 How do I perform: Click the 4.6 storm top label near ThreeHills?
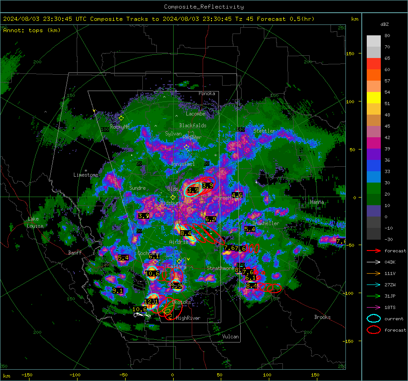[237, 195]
